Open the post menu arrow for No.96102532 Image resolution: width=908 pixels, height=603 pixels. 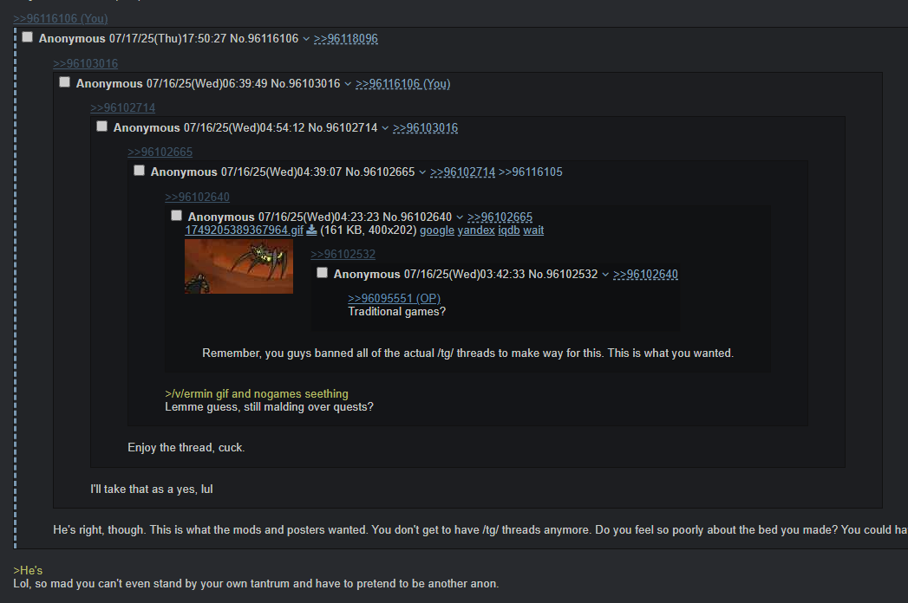605,275
